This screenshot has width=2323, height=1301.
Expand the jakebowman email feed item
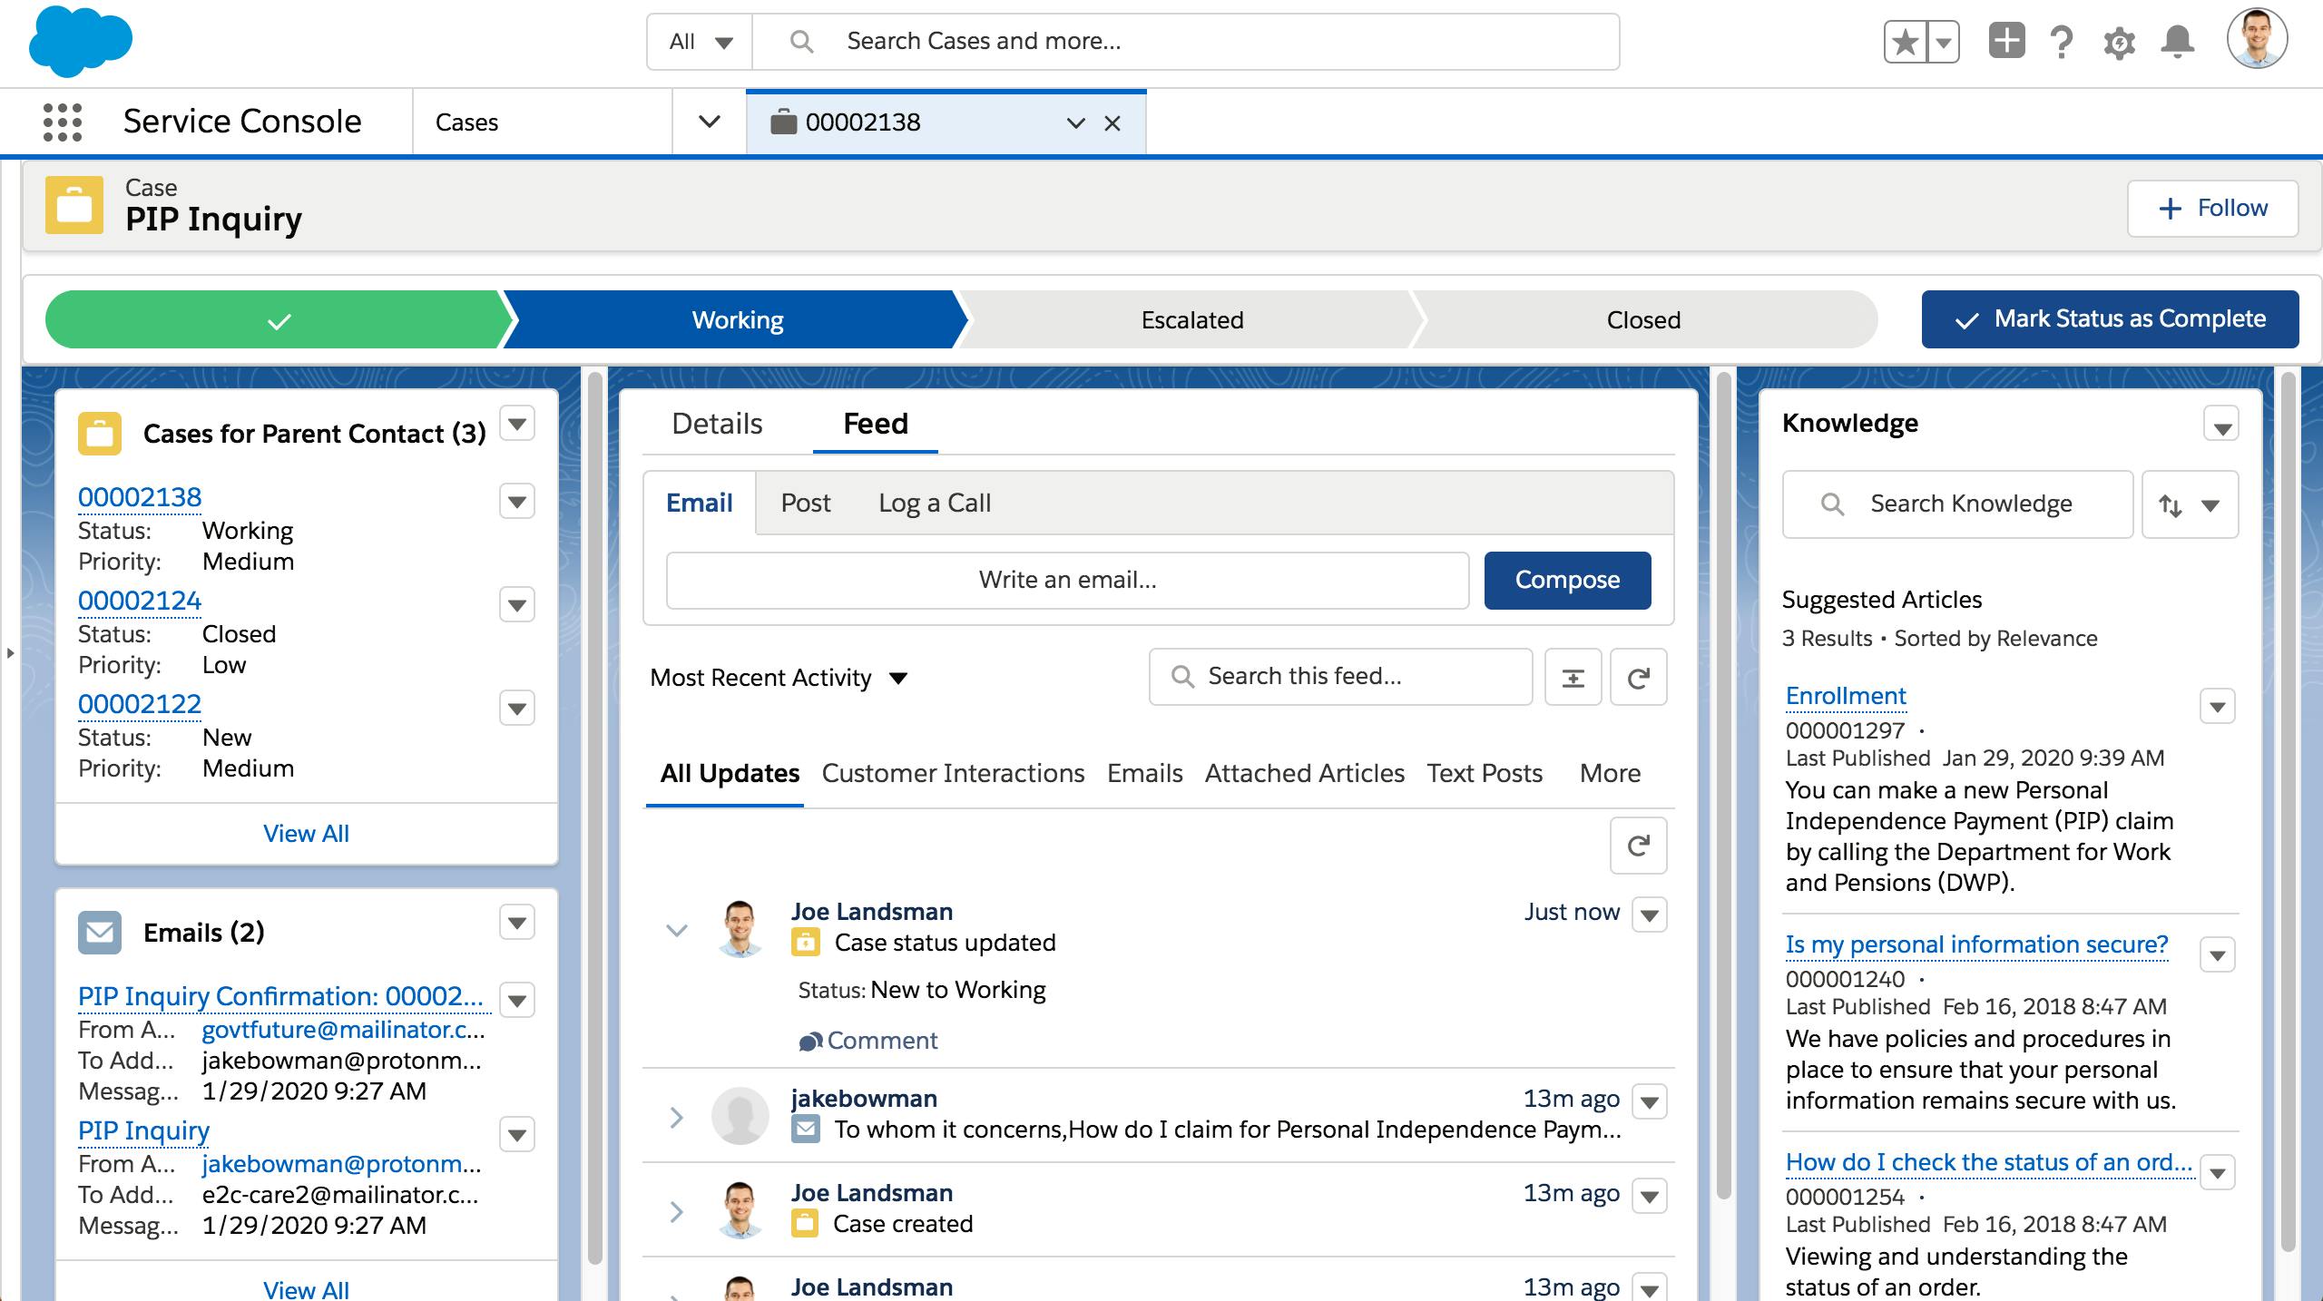click(677, 1117)
